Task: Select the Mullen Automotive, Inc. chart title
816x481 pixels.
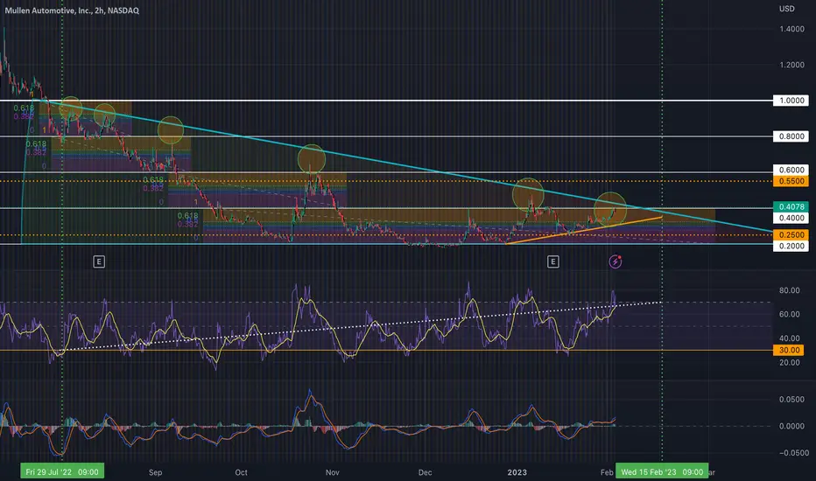Action: click(x=72, y=10)
